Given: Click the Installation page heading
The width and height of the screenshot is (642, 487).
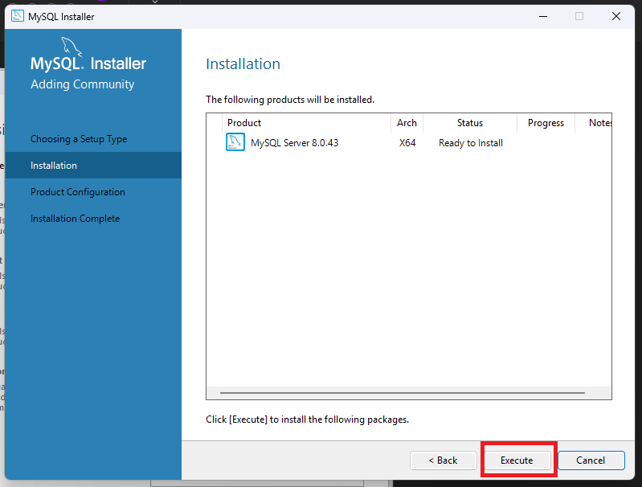Looking at the screenshot, I should tap(243, 64).
